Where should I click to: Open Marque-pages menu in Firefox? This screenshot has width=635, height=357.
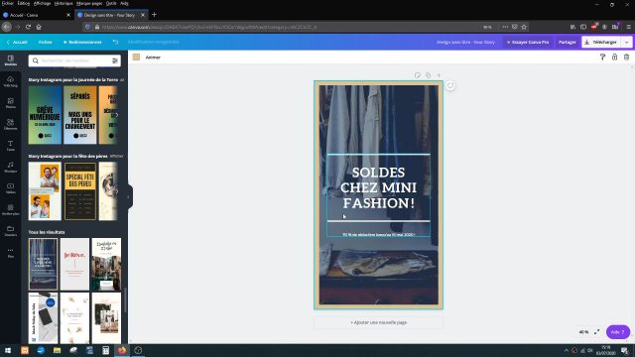(89, 3)
